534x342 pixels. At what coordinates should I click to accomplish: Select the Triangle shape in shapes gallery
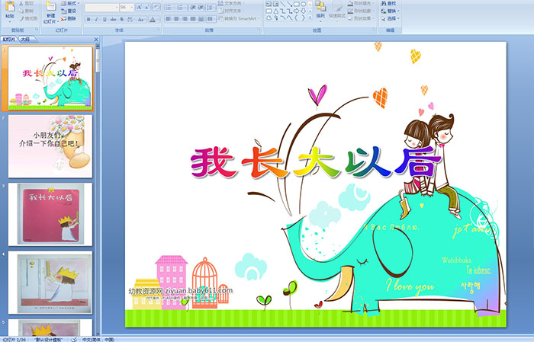click(275, 11)
